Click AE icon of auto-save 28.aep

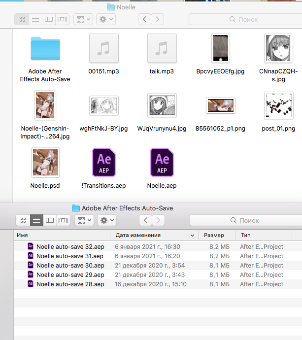pos(31,283)
